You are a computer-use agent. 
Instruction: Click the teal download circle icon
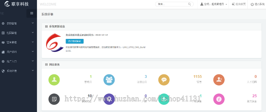[x=164, y=99]
